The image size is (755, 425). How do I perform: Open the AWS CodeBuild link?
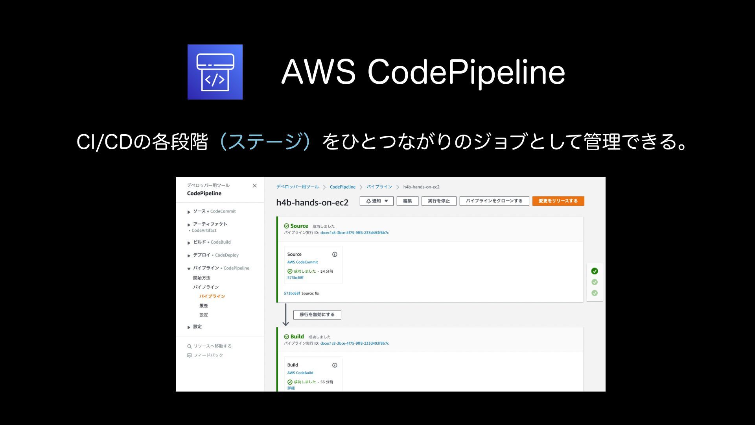pos(300,373)
